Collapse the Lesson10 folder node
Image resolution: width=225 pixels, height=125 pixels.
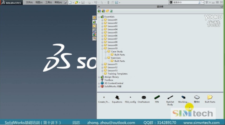click(102, 48)
